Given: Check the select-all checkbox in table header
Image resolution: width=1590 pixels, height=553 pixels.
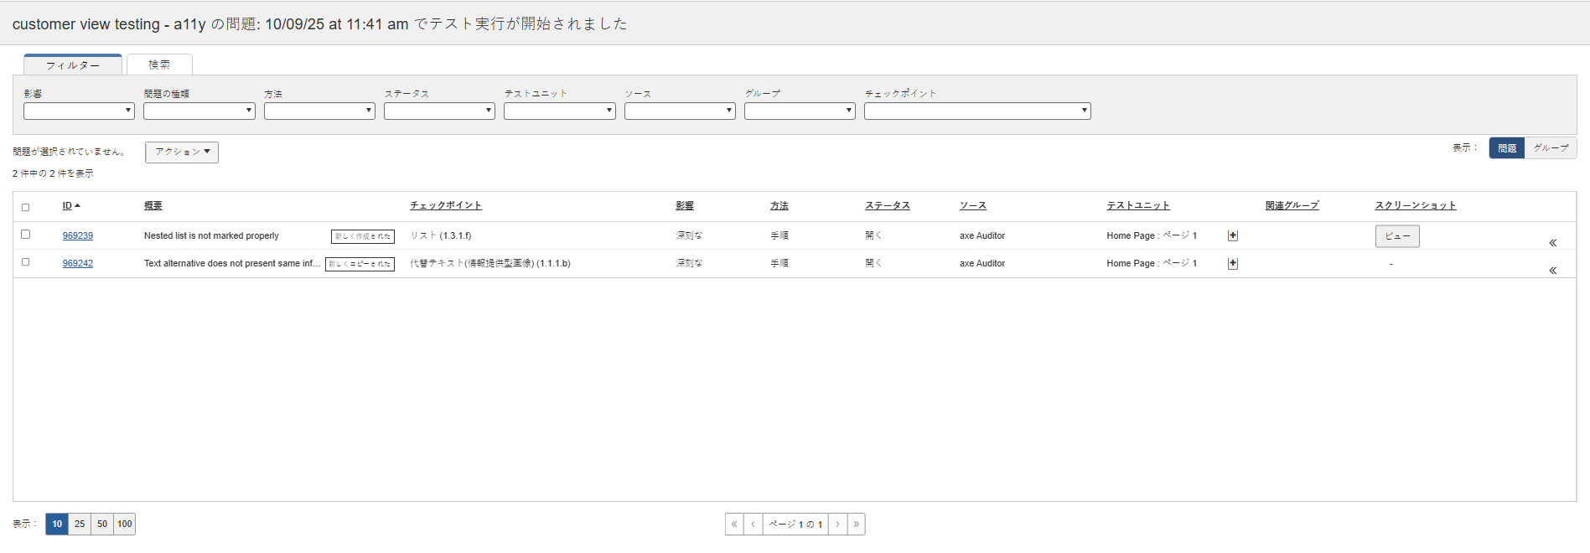Looking at the screenshot, I should 25,208.
